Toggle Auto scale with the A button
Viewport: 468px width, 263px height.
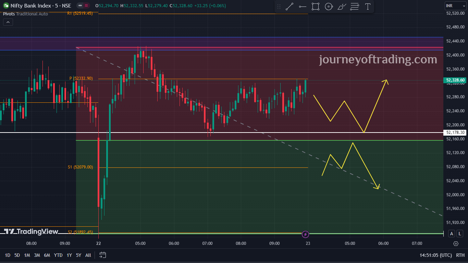click(x=452, y=234)
